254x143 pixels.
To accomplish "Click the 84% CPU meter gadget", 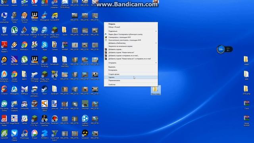I will pyautogui.click(x=225, y=49).
